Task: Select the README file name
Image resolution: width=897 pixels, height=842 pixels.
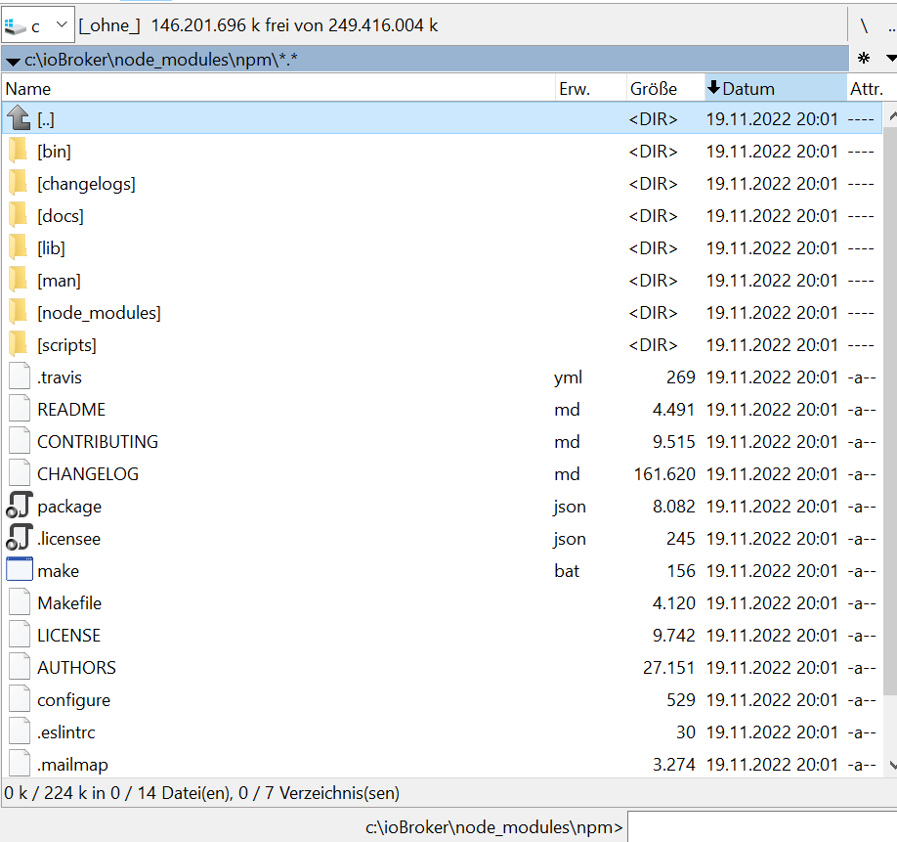Action: (x=71, y=410)
